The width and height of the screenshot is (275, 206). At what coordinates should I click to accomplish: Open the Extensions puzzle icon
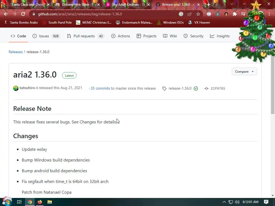coord(235,14)
